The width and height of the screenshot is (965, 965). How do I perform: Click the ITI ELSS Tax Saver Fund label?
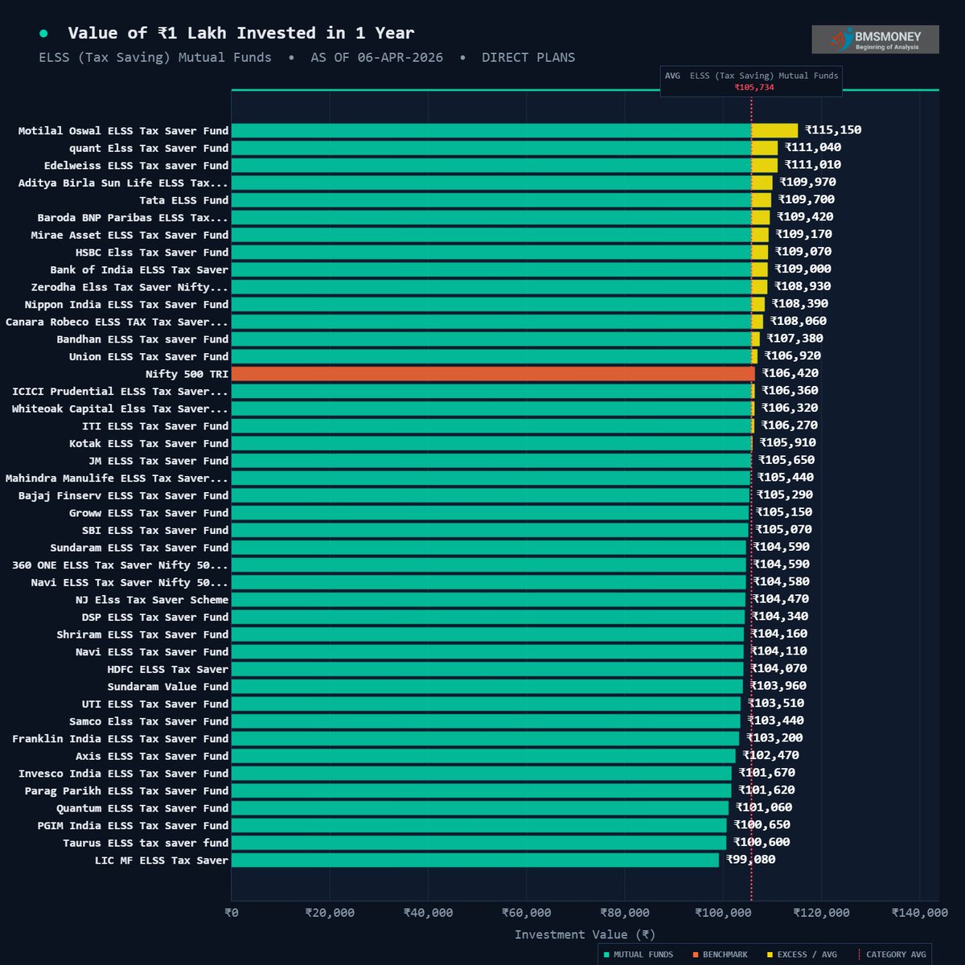click(155, 426)
